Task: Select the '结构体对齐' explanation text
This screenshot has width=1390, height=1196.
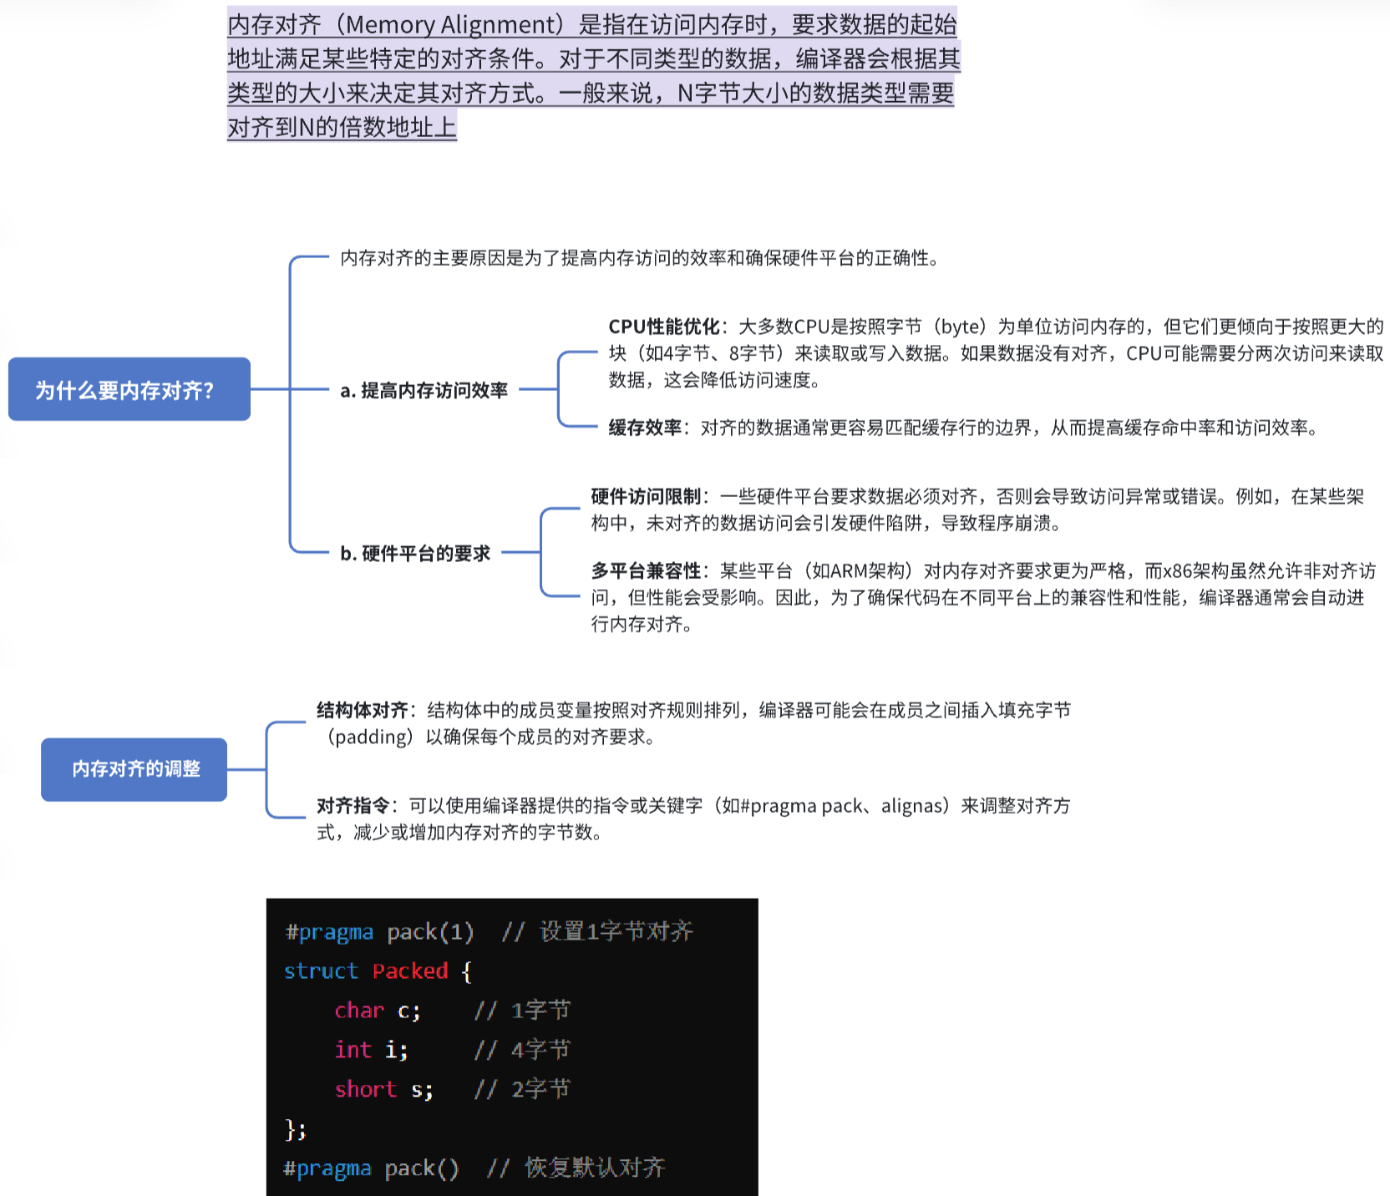Action: tap(693, 723)
